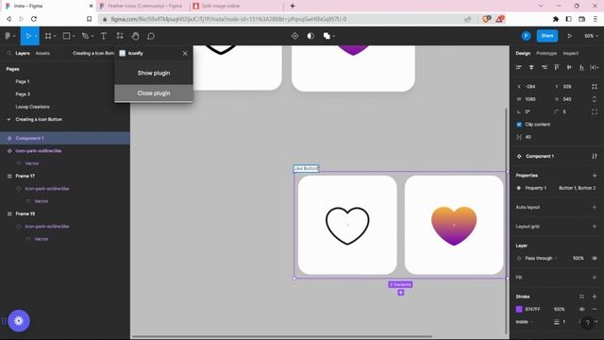
Task: Open the shape tools dropdown arrow
Action: [x=74, y=36]
